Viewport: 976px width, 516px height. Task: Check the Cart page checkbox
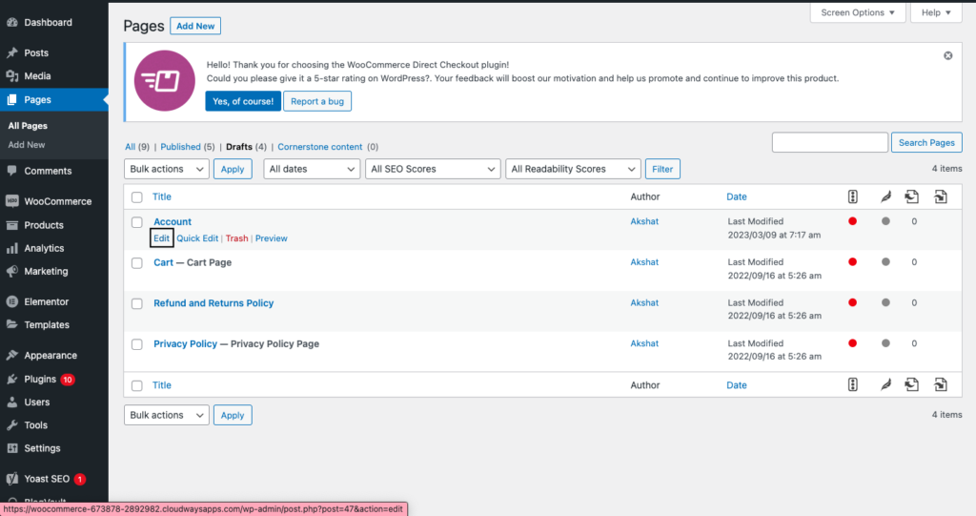pyautogui.click(x=137, y=263)
